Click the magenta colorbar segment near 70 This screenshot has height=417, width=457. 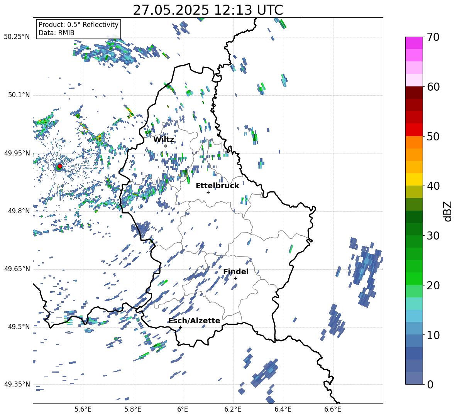tap(414, 43)
